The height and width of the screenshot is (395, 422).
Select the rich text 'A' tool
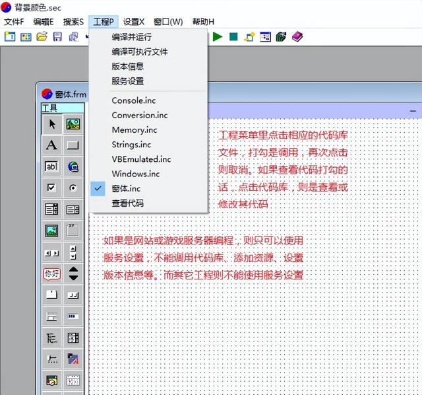point(73,359)
